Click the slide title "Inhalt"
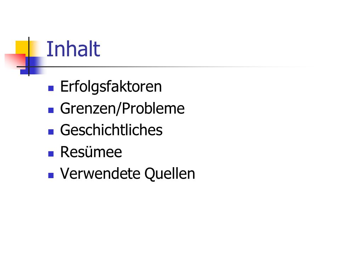Screen dimensions: 340x255 (x=73, y=49)
